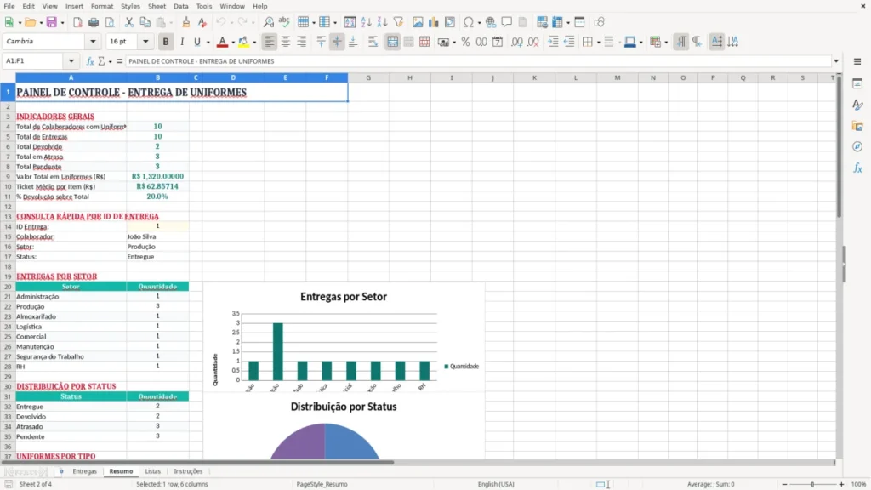Click the Sum sigma icon

[x=101, y=61]
